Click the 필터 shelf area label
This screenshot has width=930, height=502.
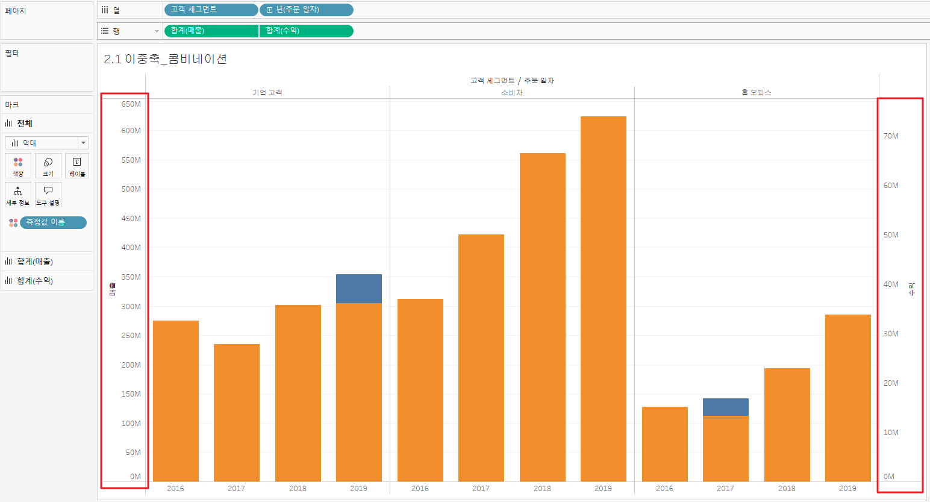pos(12,53)
